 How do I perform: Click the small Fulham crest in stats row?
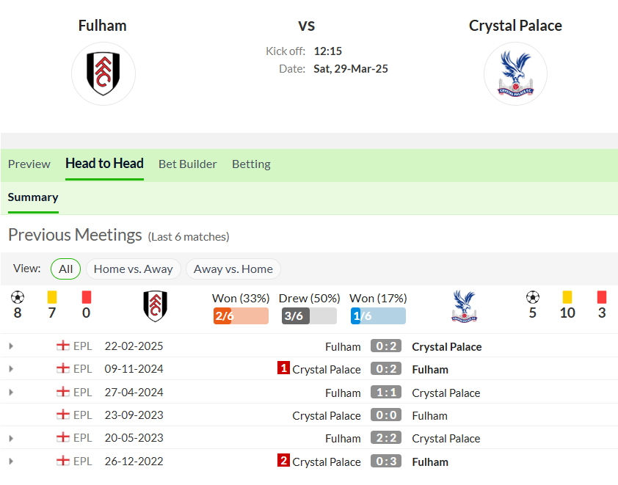point(156,306)
